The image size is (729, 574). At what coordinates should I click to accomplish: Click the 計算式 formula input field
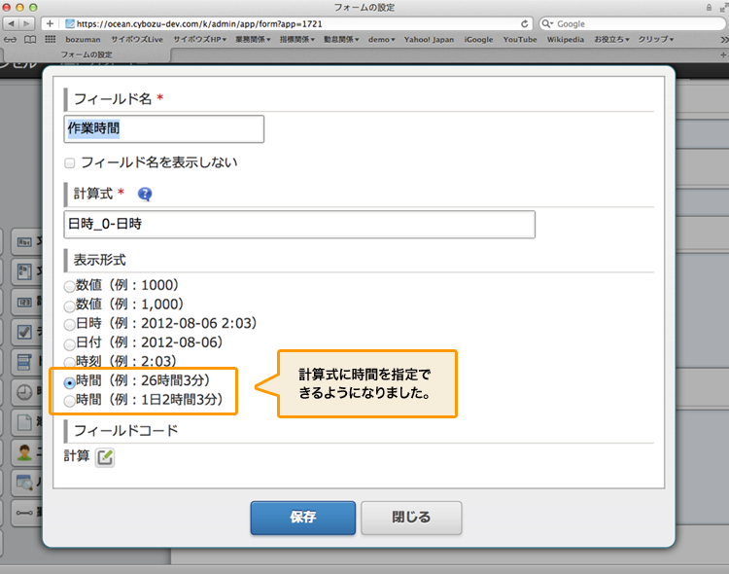point(299,225)
